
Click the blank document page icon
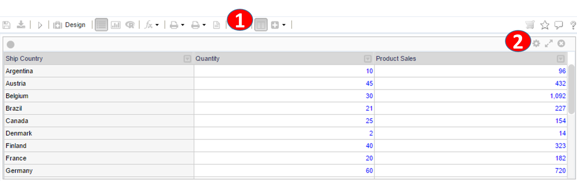[x=216, y=25]
